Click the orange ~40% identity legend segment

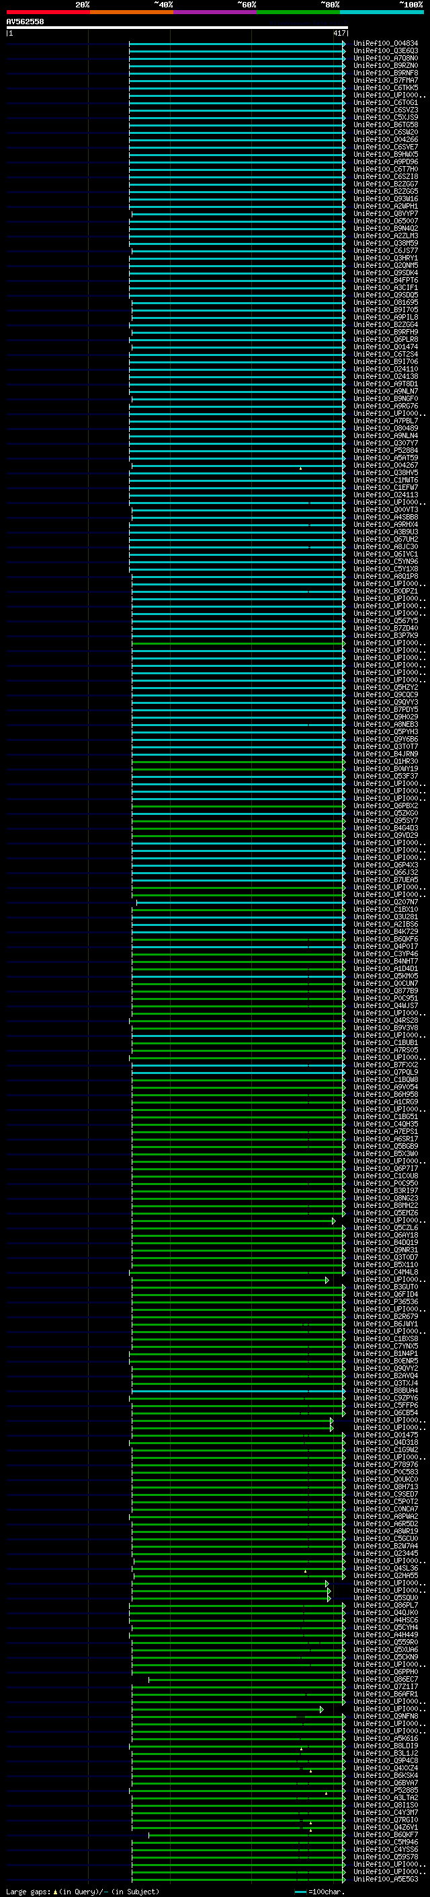(132, 12)
